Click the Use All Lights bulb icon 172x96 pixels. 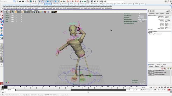(x=41, y=12)
